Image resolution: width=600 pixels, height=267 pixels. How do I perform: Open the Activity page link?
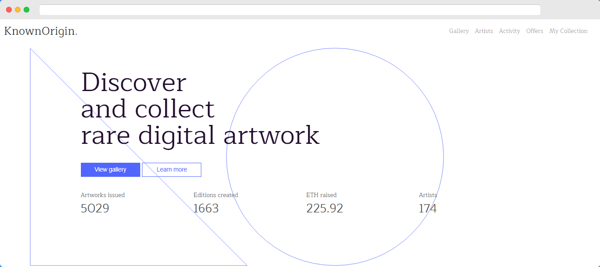(x=509, y=31)
